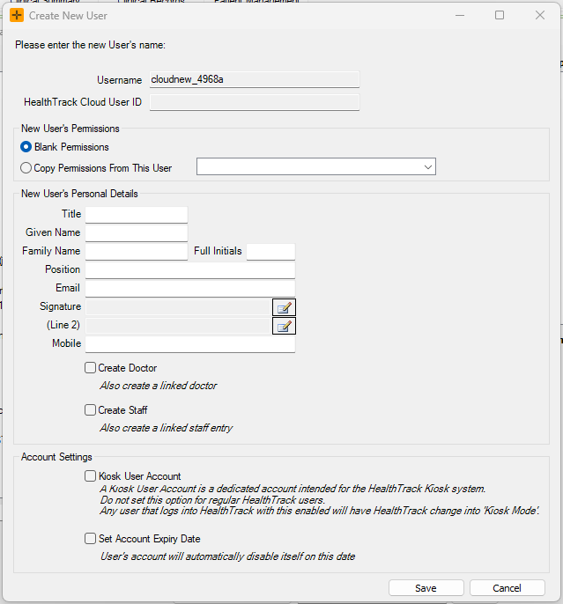This screenshot has height=604, width=563.
Task: Minimize the Create New User window
Action: (x=460, y=15)
